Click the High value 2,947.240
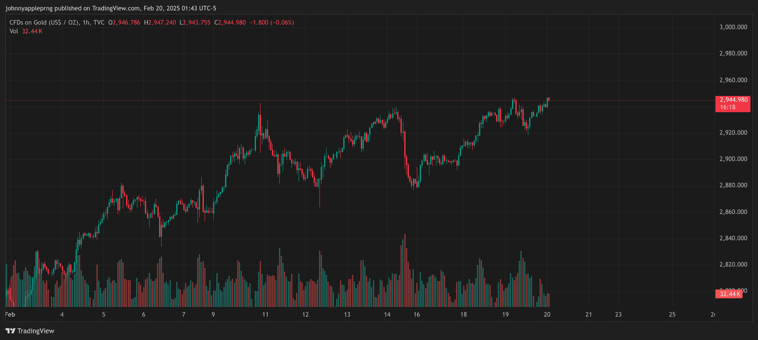Image resolution: width=758 pixels, height=340 pixels. coord(162,23)
